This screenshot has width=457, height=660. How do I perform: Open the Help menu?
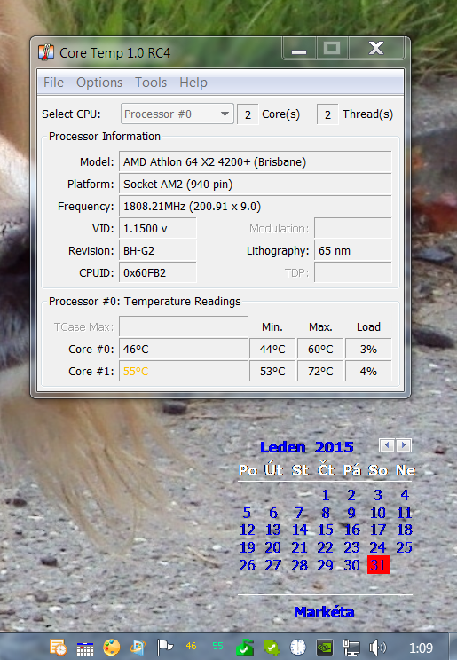193,82
